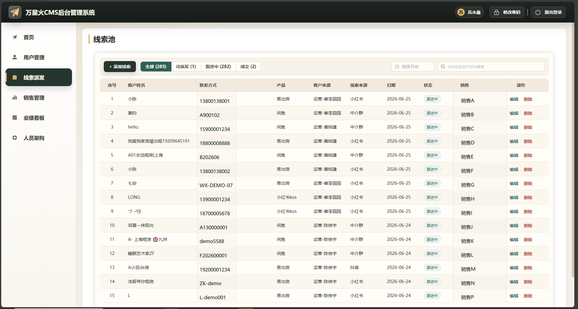Click contact demo5588
The width and height of the screenshot is (578, 309).
[x=212, y=241]
